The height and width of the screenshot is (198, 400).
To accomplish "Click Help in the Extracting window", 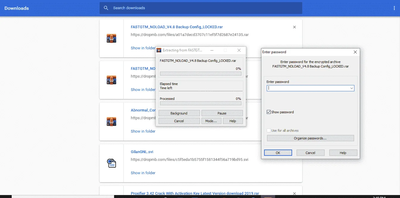I will click(233, 121).
